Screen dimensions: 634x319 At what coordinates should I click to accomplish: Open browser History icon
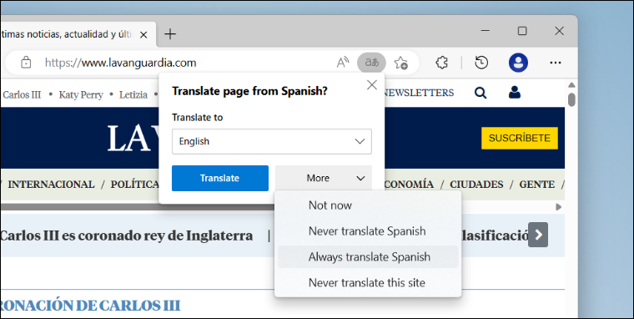(x=481, y=63)
